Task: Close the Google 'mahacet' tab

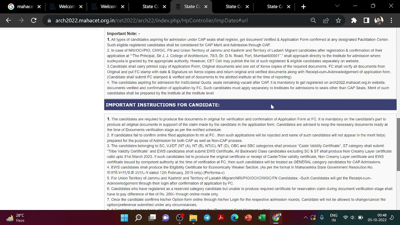Action: pos(39,7)
